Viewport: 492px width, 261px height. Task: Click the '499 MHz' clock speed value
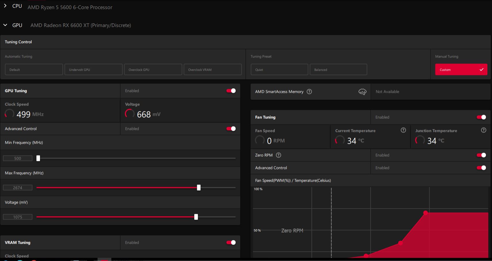30,114
